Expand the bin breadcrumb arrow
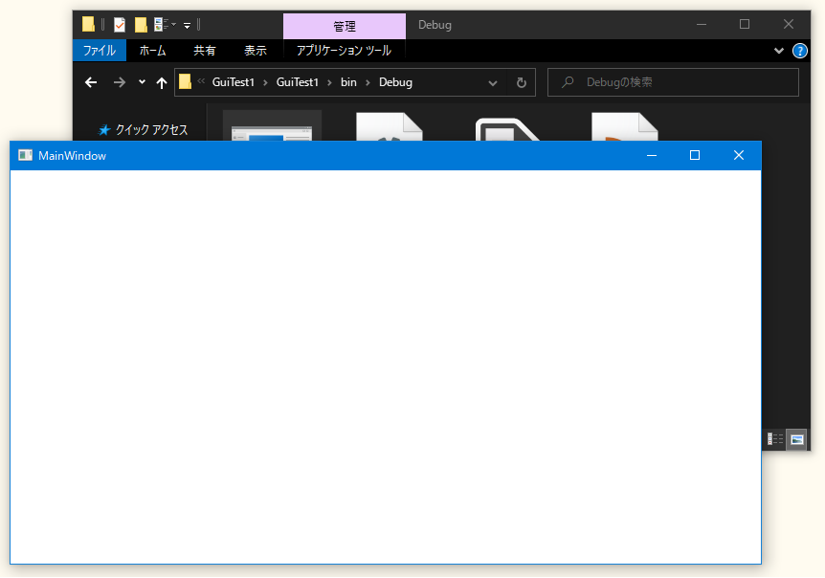This screenshot has height=578, width=825. tap(368, 82)
